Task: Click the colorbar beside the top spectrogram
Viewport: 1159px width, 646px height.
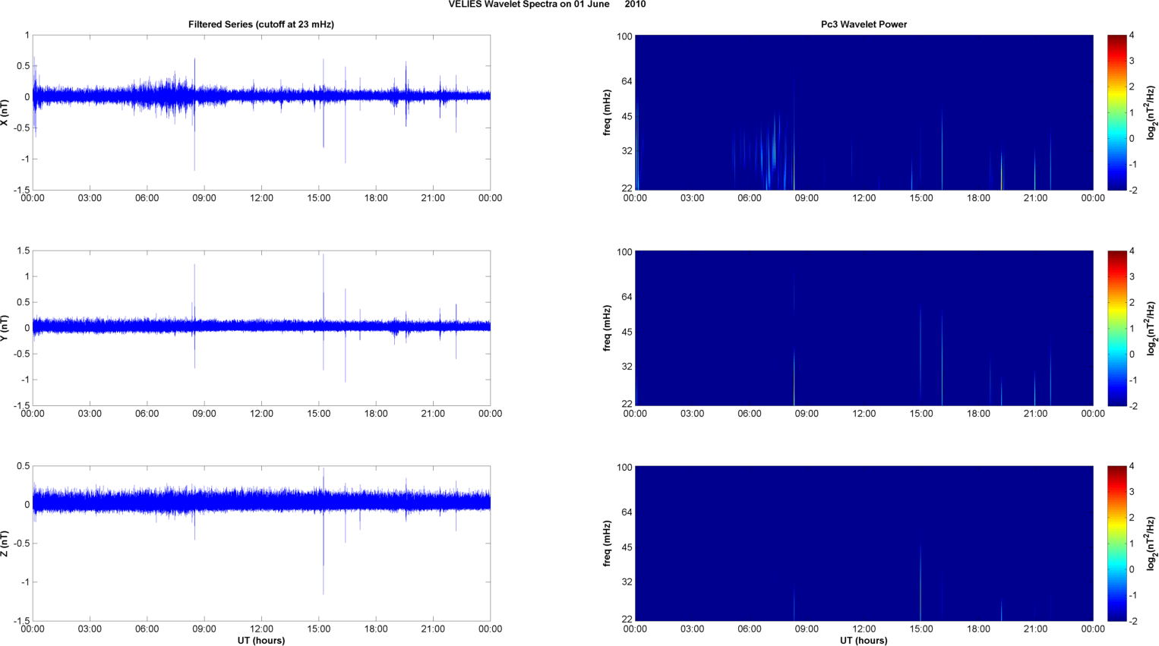Action: click(x=1116, y=112)
